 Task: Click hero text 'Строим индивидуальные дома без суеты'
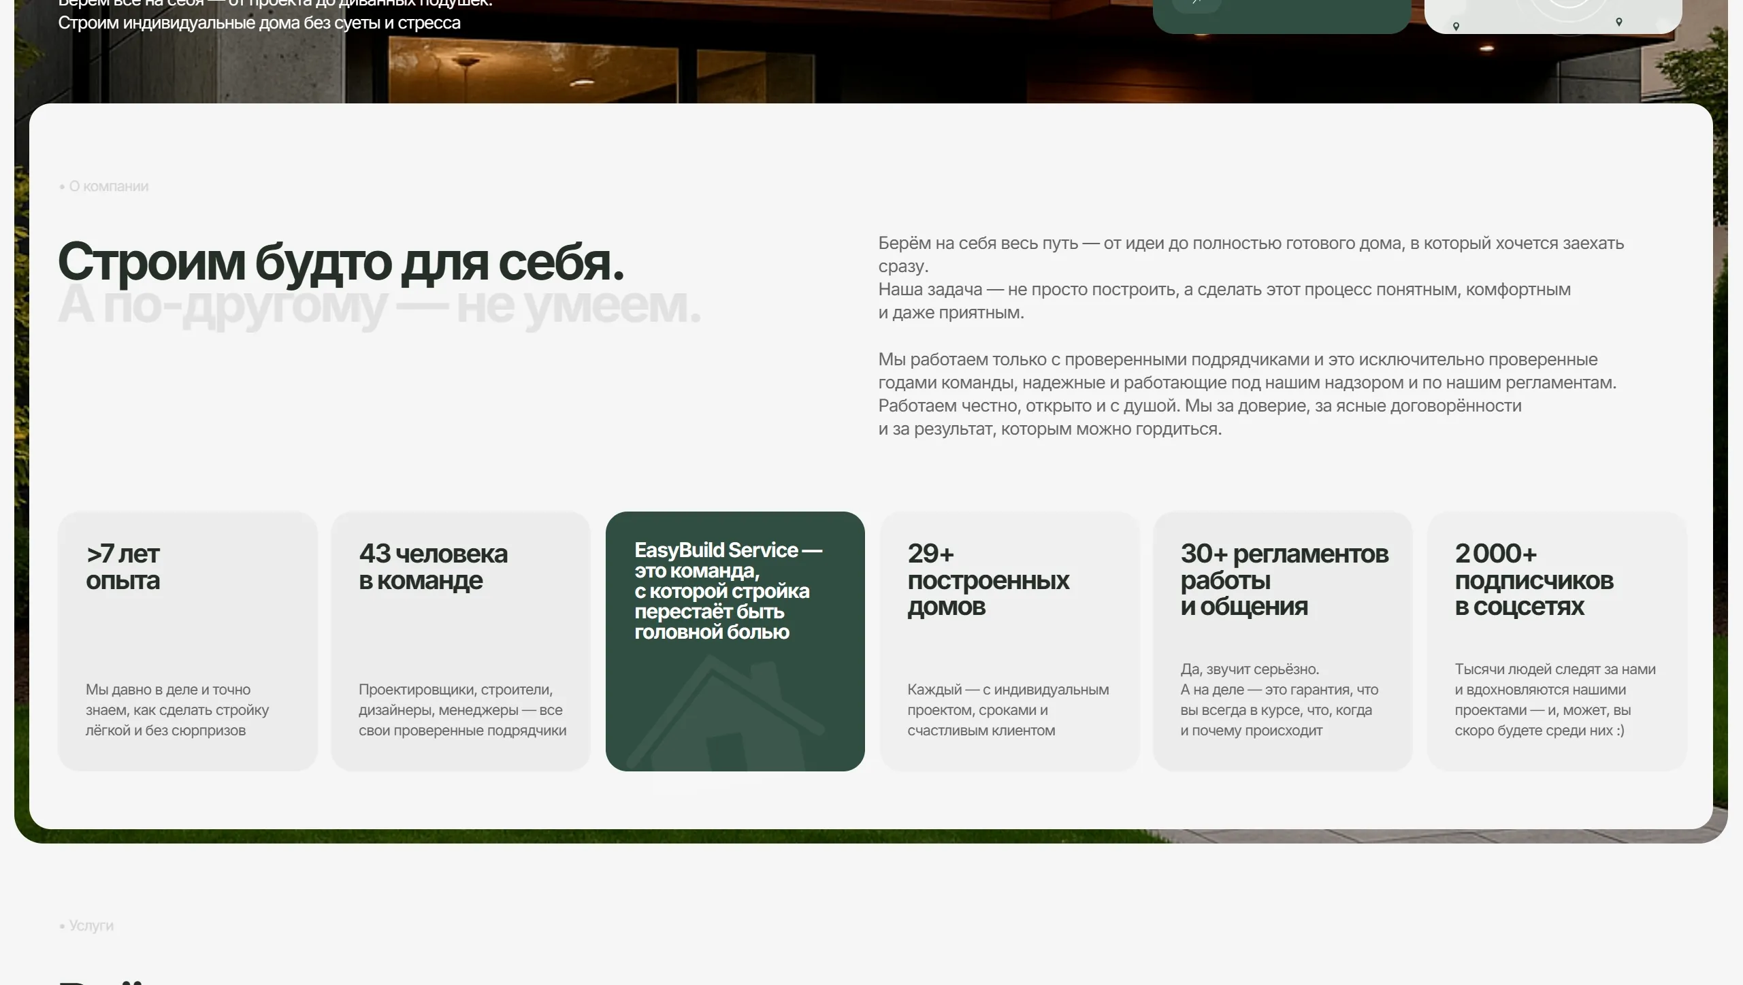point(259,23)
